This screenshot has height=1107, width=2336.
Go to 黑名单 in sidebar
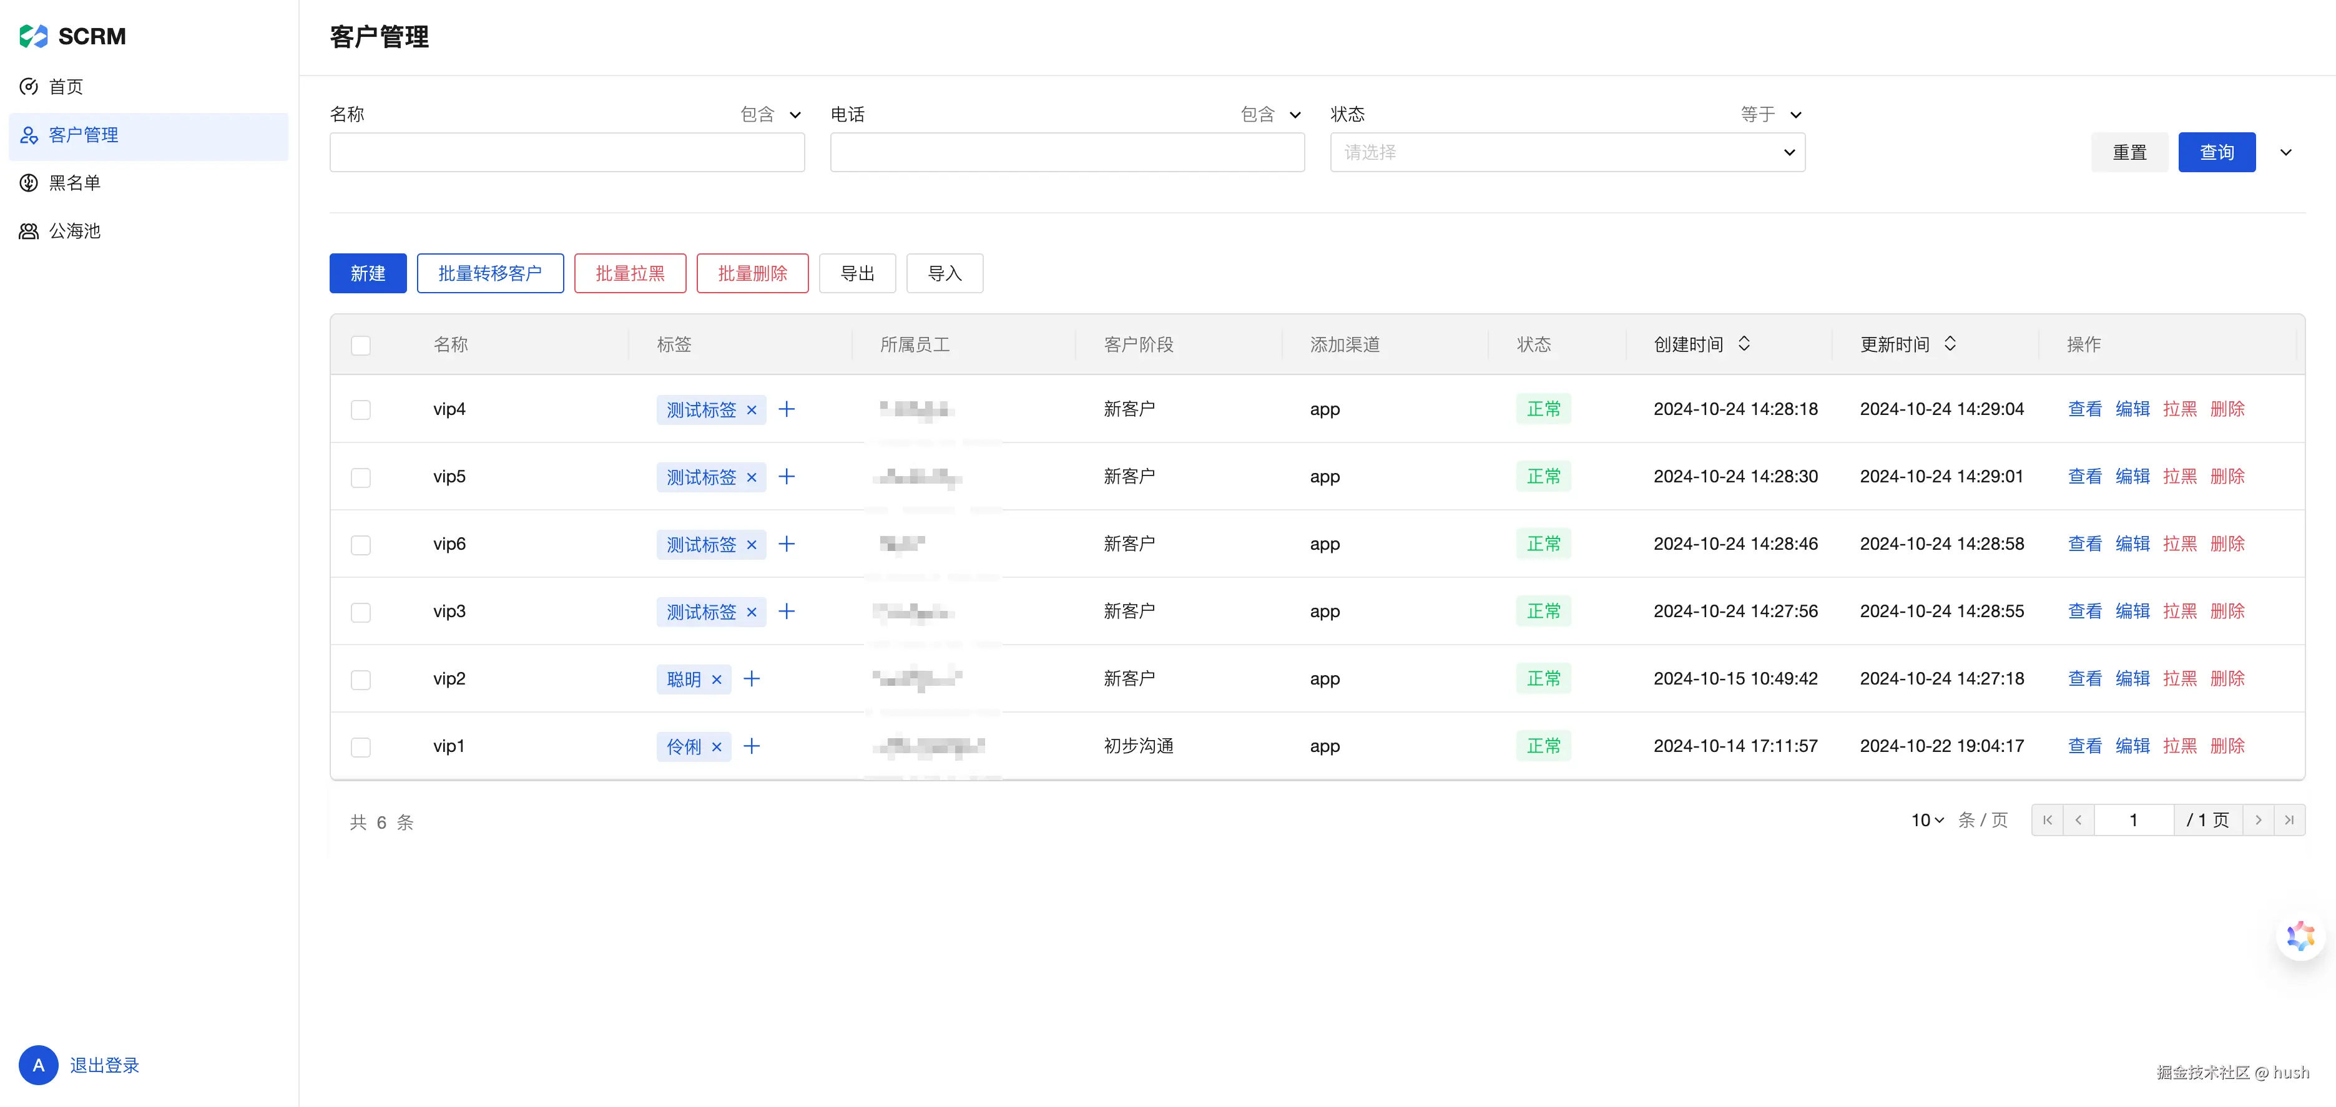[x=74, y=183]
